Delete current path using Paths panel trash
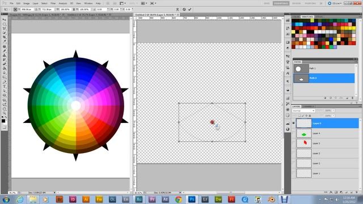Viewport: 363px width, 204px height. click(352, 98)
